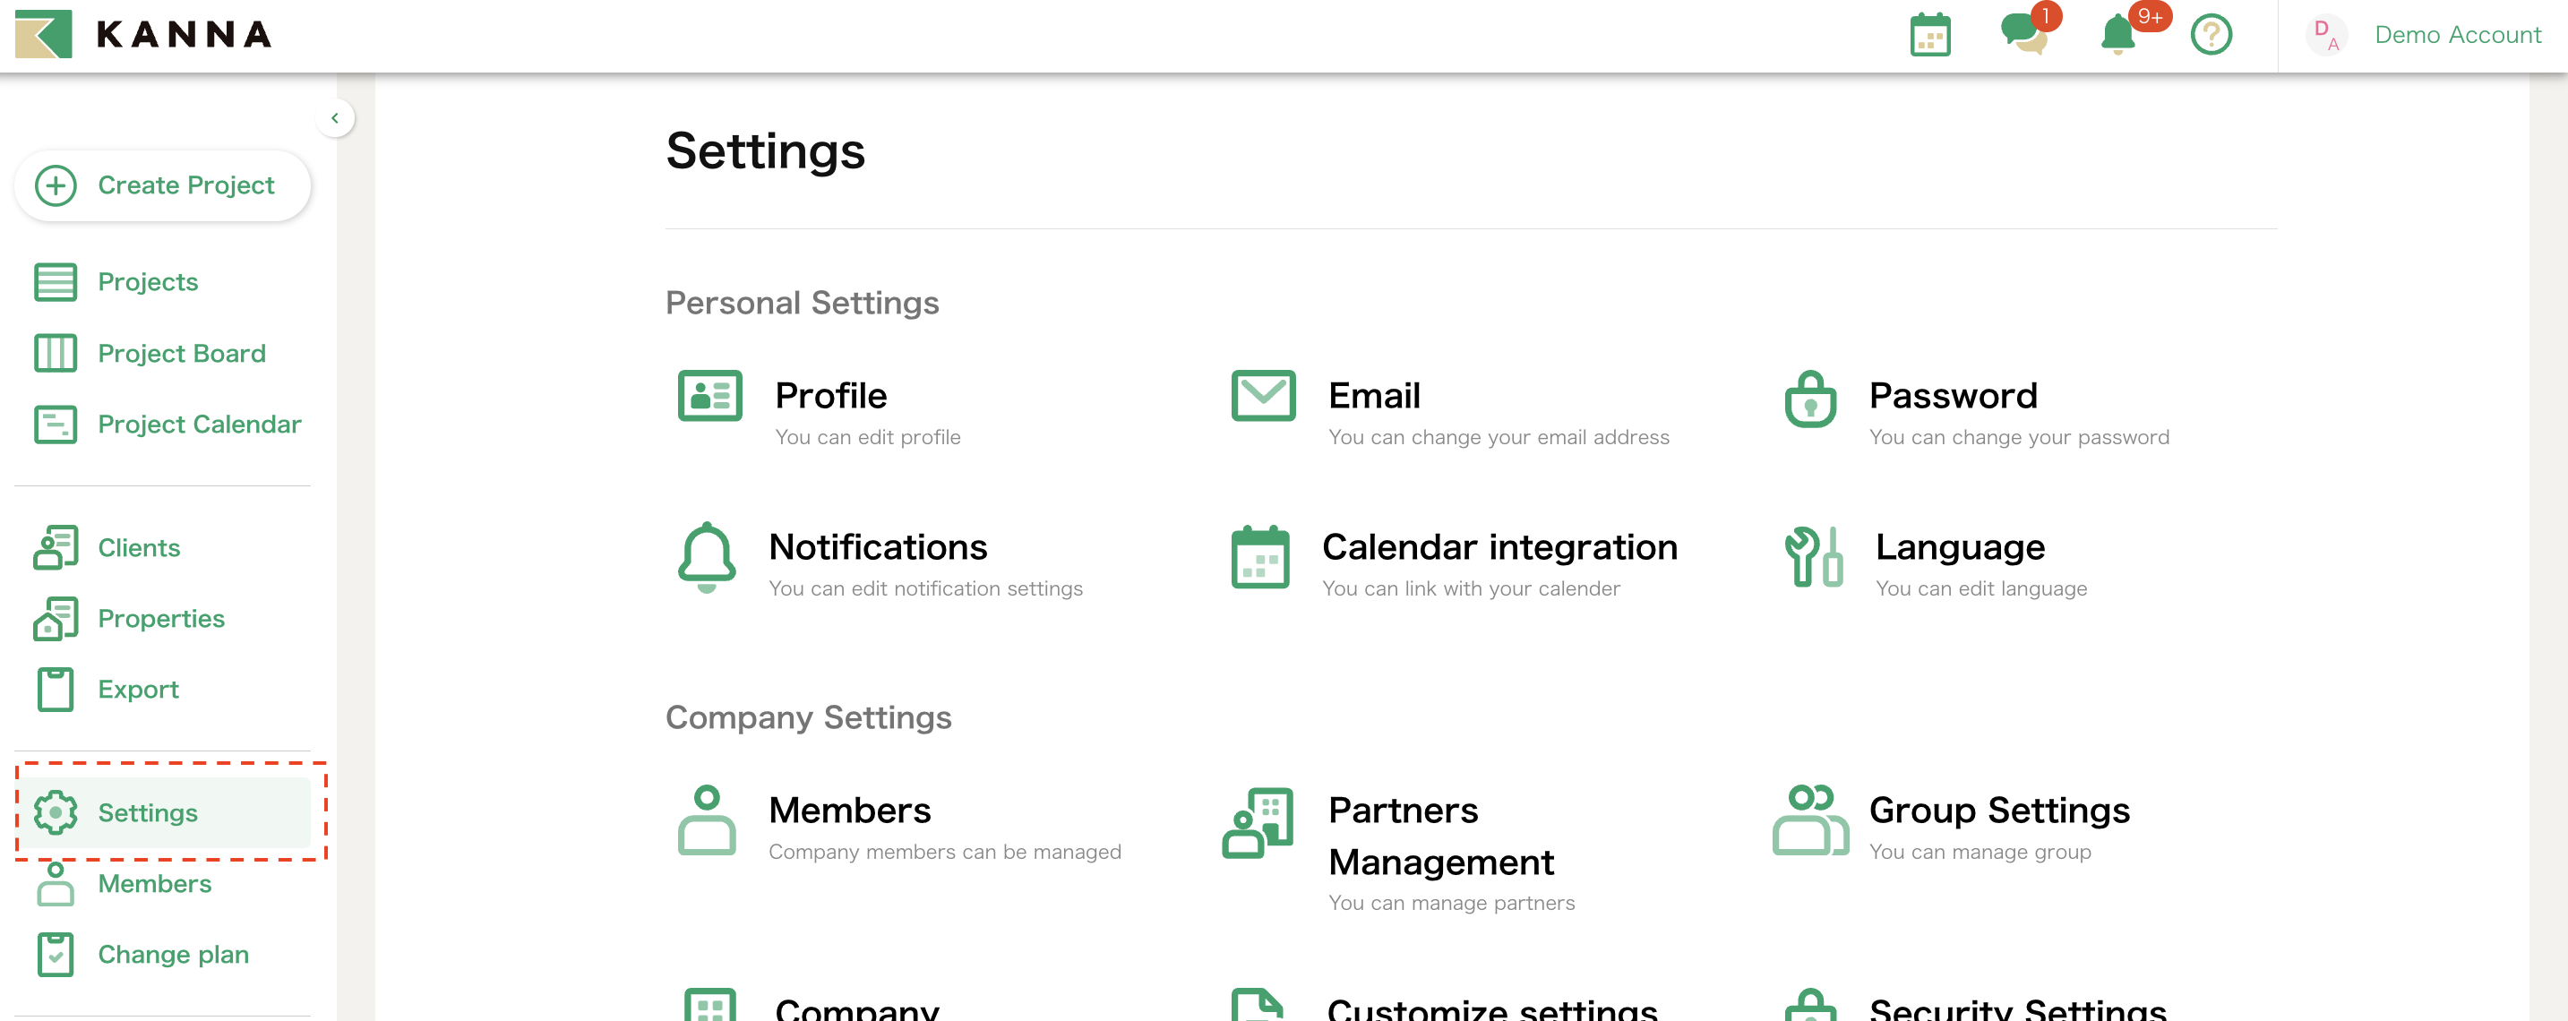Click the help question mark icon
This screenshot has height=1021, width=2568.
click(x=2210, y=35)
